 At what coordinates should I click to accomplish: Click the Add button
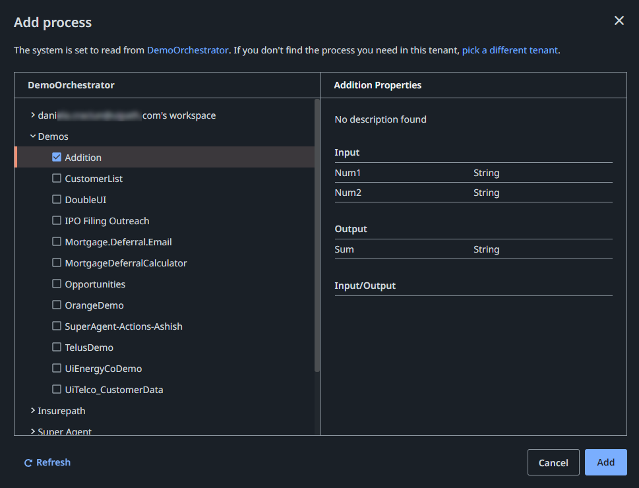point(605,462)
